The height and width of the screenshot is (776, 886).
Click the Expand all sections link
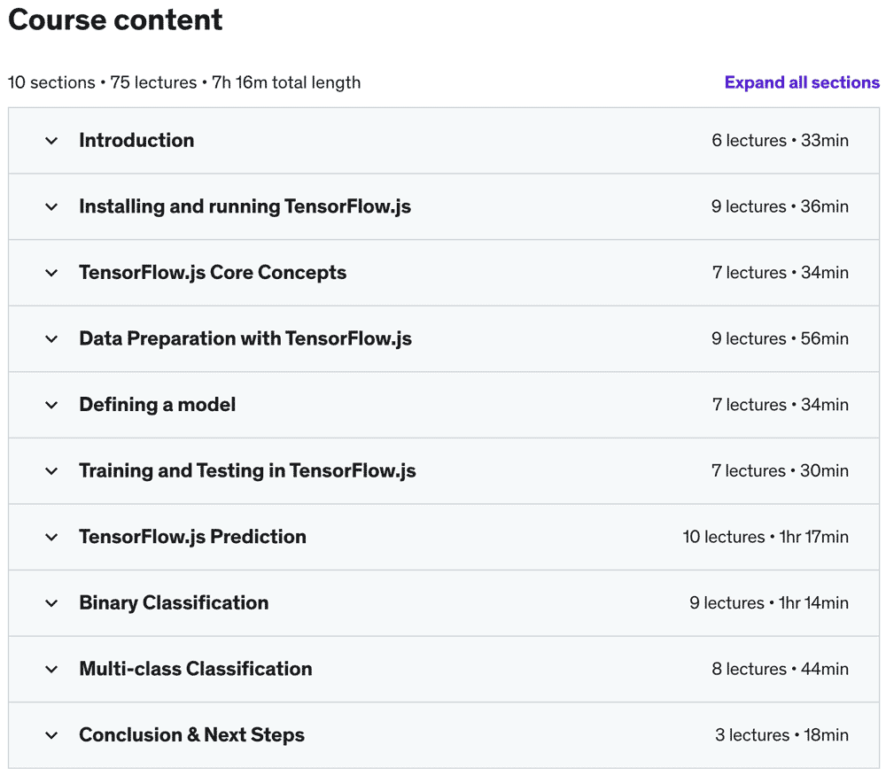(801, 82)
